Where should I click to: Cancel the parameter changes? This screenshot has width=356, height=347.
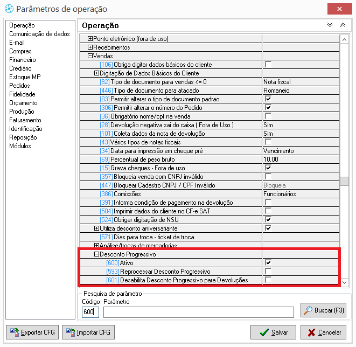point(323,332)
